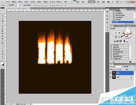
Task: Click the Vibrance V adjustment icon
Action: [x=113, y=37]
